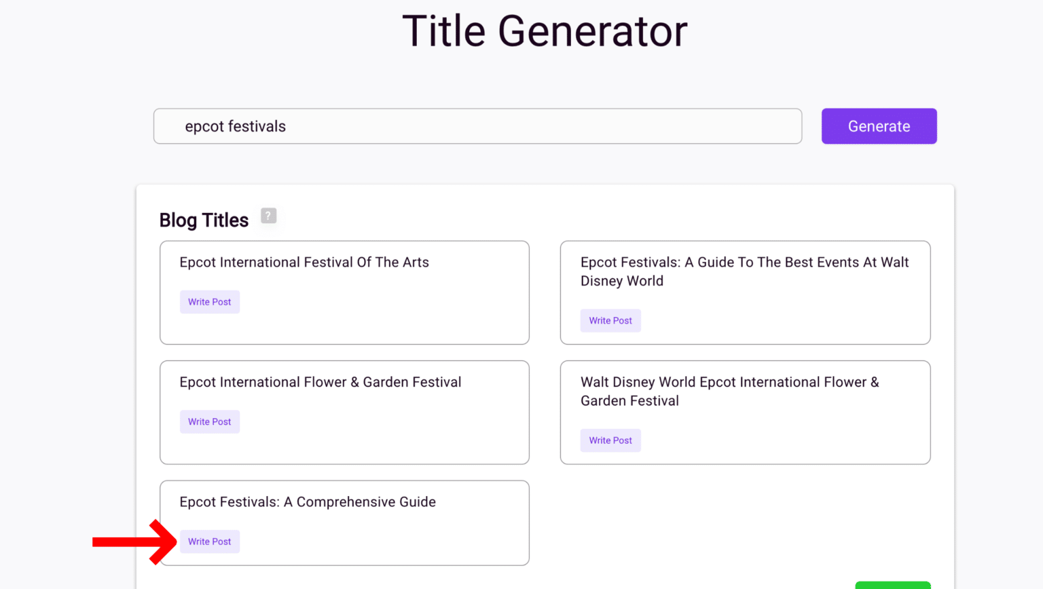This screenshot has width=1043, height=589.
Task: Click Write Post for the Guide To Best Events title
Action: [x=610, y=320]
